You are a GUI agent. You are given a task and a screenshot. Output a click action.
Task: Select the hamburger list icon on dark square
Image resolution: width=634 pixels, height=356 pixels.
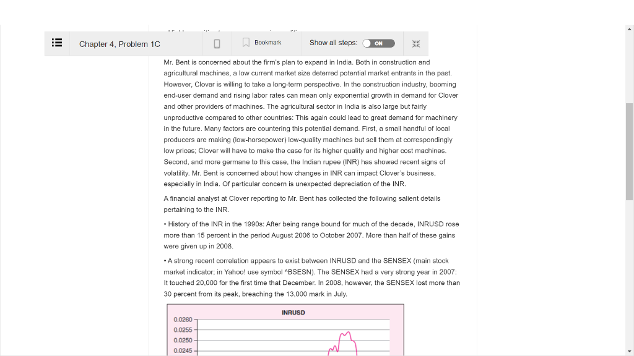57,43
